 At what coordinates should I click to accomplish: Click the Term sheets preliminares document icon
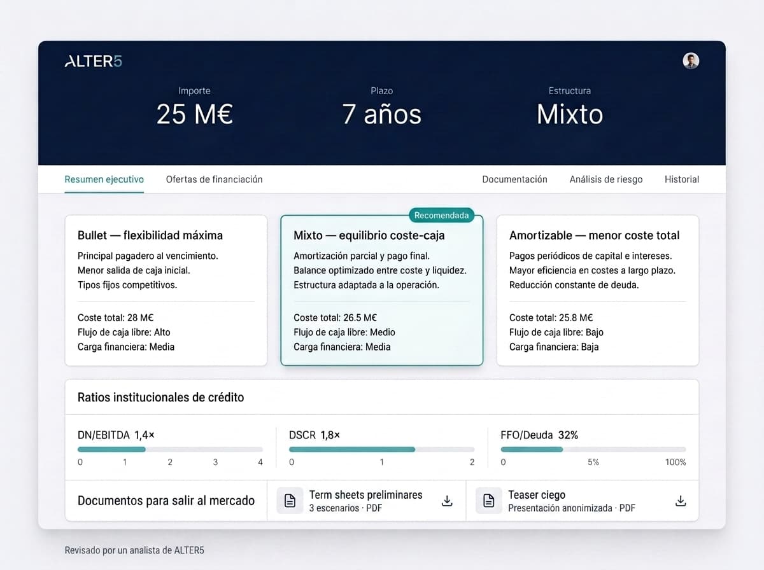[x=290, y=501]
